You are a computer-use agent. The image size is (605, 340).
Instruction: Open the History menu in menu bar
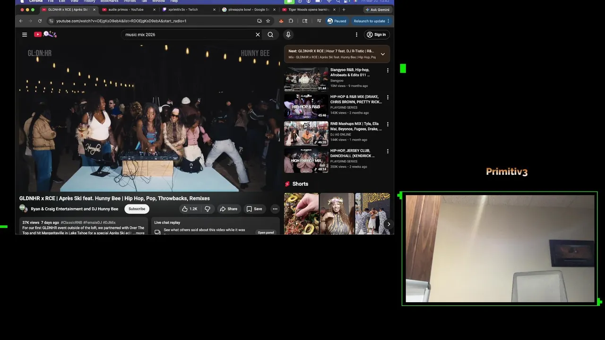tap(89, 1)
